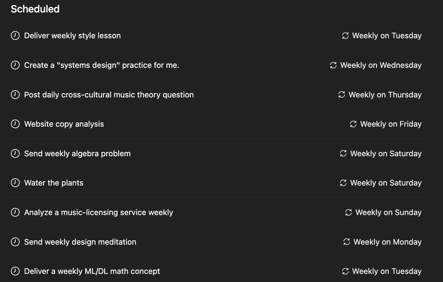Click the repeat icon beside "Weekly on Thursday"
This screenshot has width=443, height=282.
pyautogui.click(x=342, y=95)
